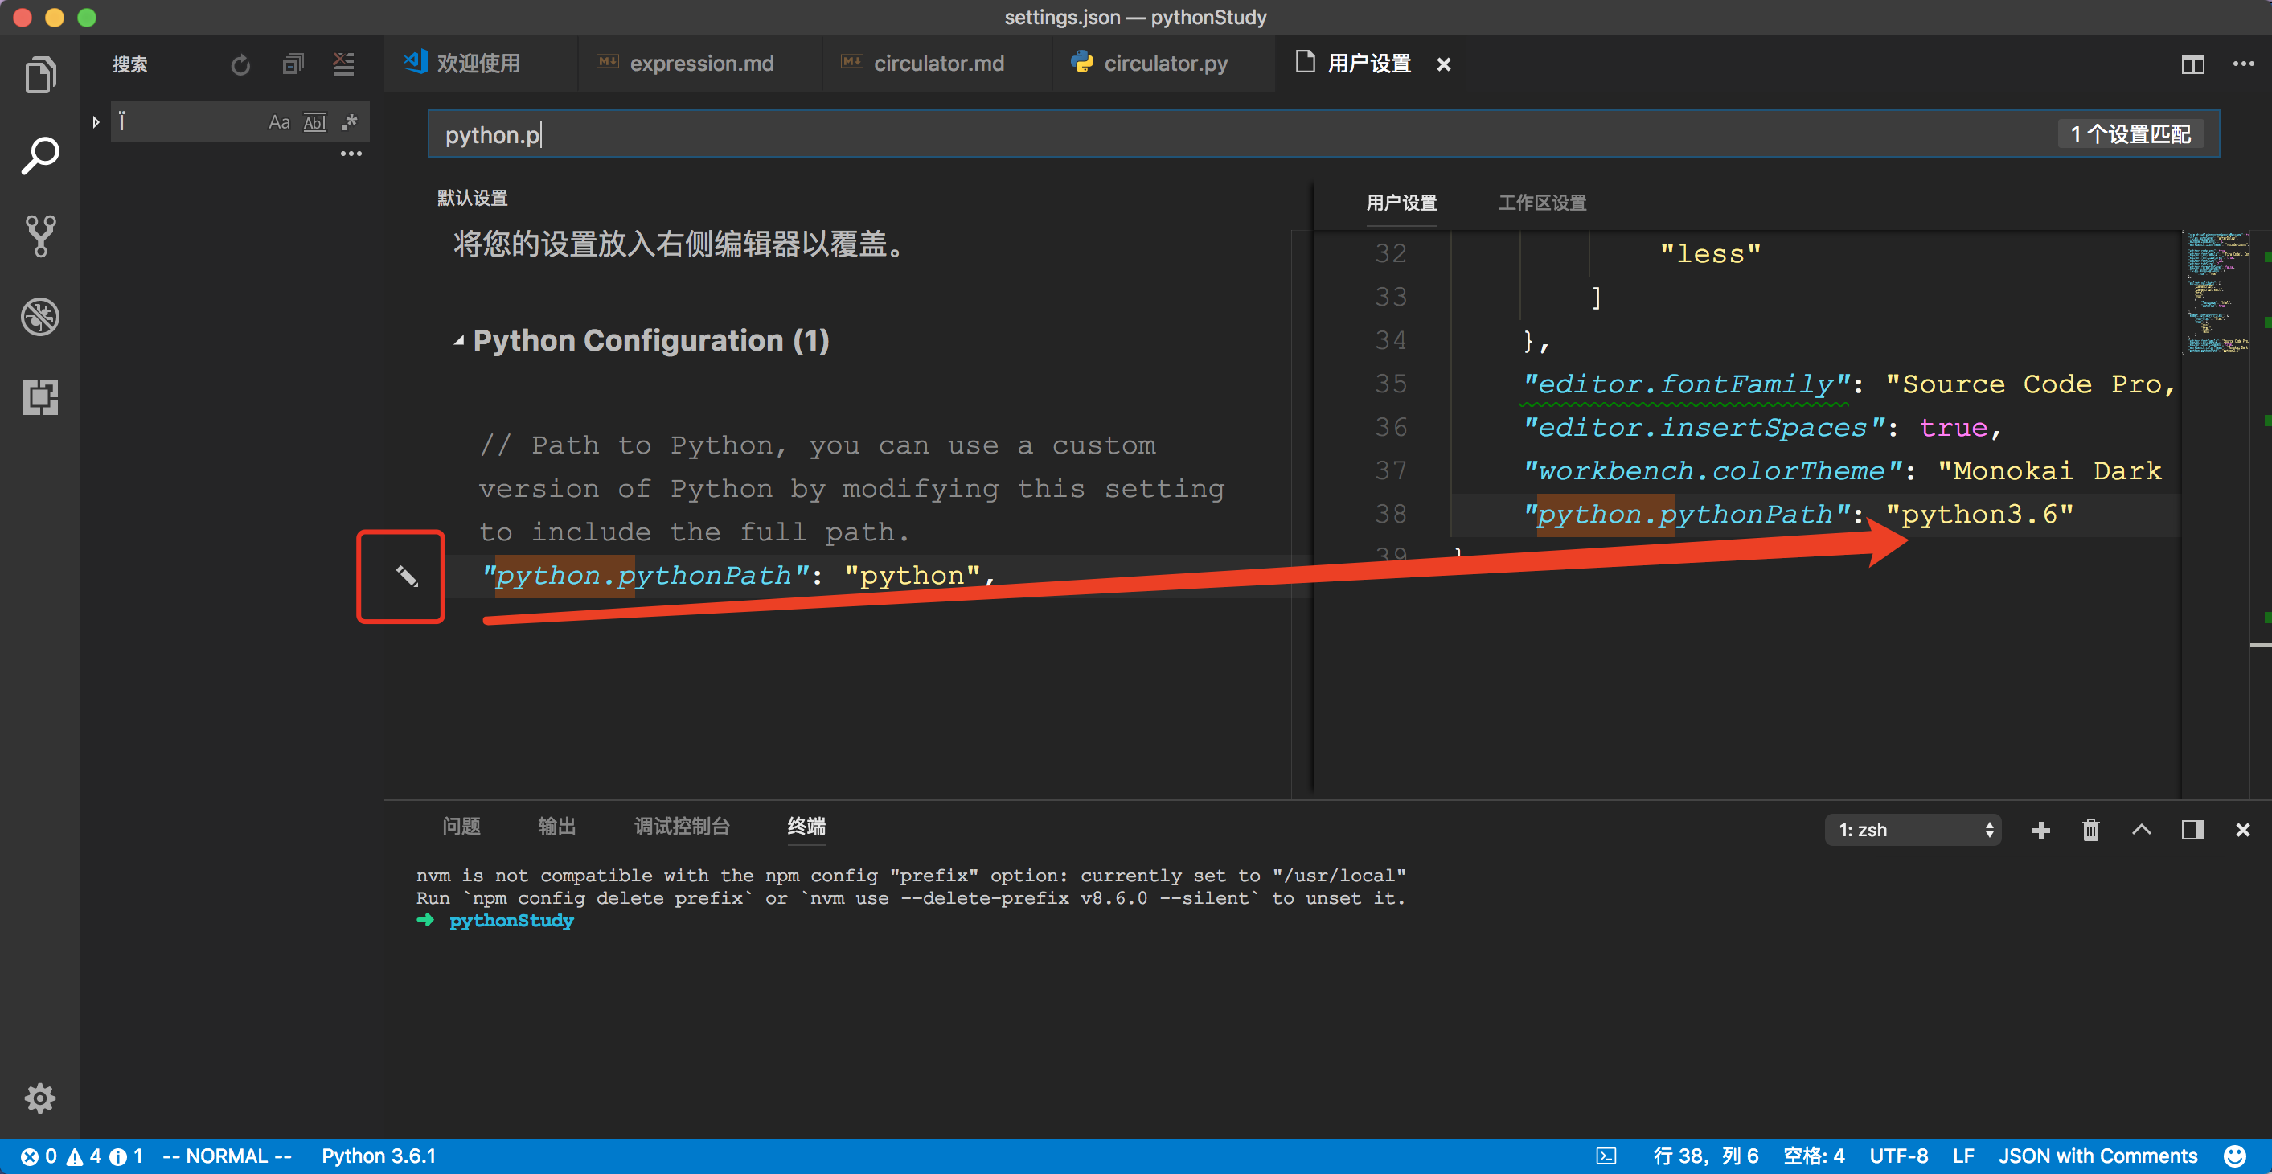
Task: Click inside the settings search input field
Action: 882,134
